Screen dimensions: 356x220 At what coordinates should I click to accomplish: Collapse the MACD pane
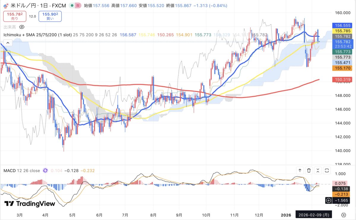318,170
